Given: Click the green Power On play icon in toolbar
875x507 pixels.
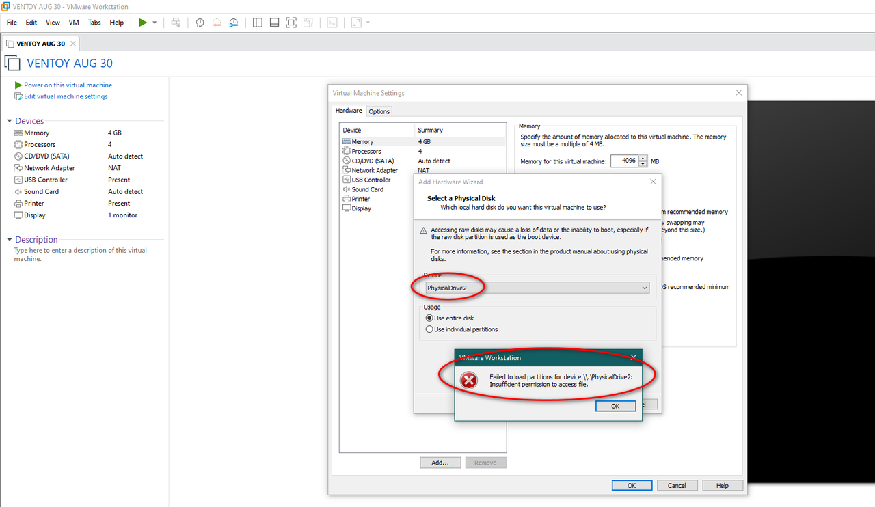Looking at the screenshot, I should click(142, 23).
